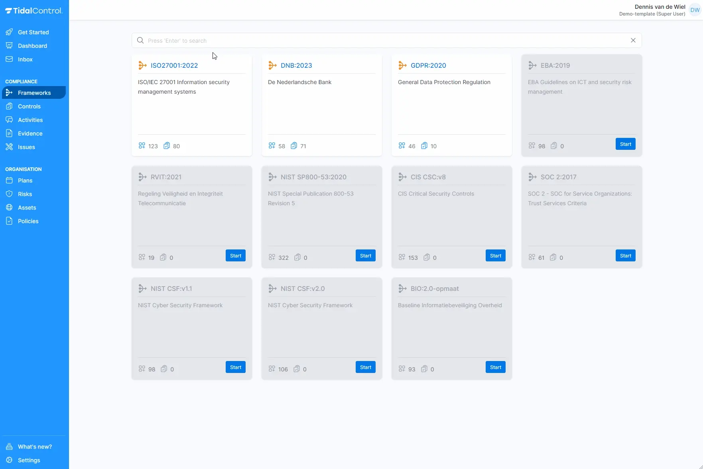
Task: Click the EBA:2019 framework icon
Action: tap(532, 65)
